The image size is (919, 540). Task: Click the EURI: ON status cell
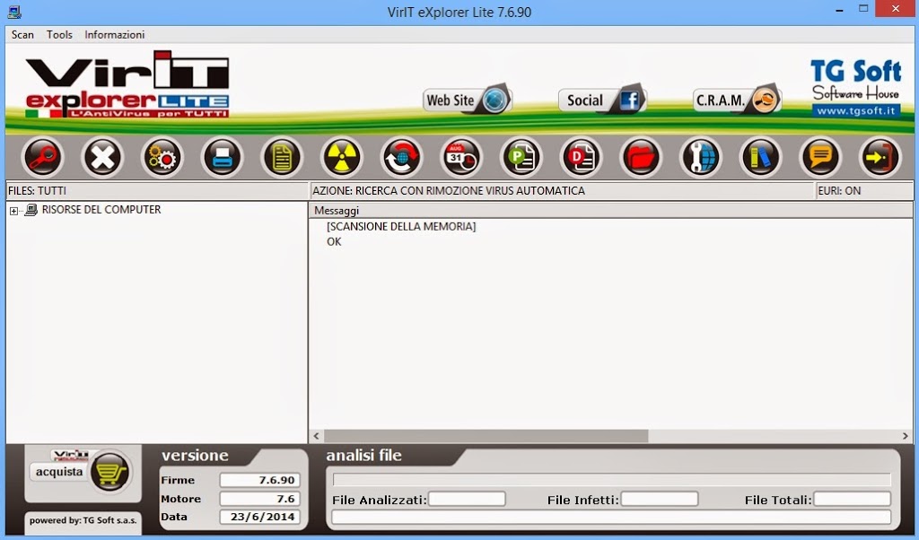pos(864,191)
